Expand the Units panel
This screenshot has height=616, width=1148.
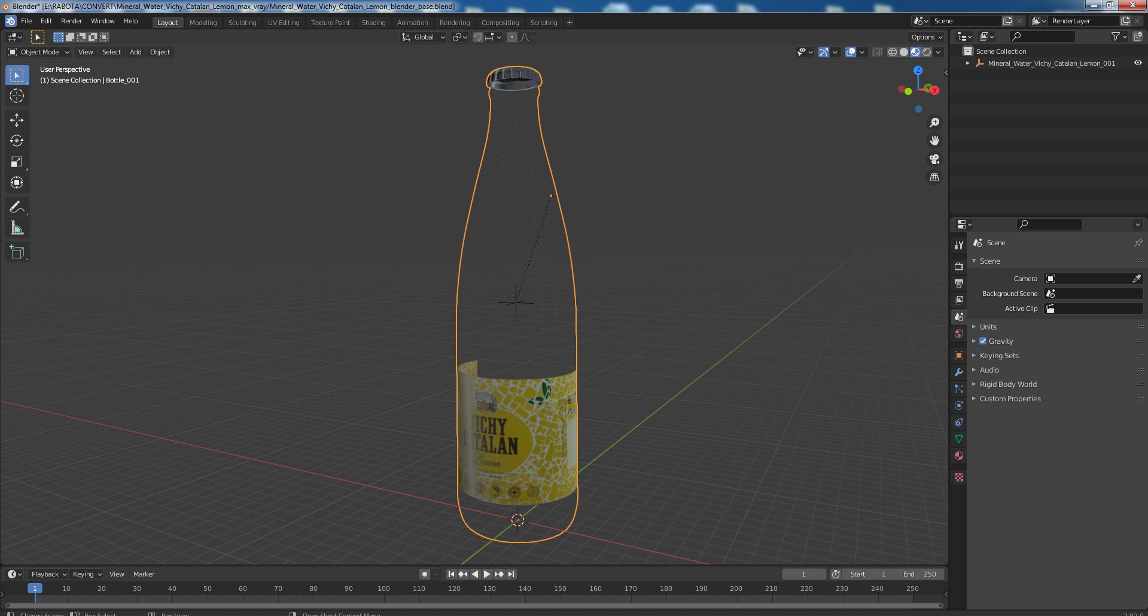click(x=988, y=327)
